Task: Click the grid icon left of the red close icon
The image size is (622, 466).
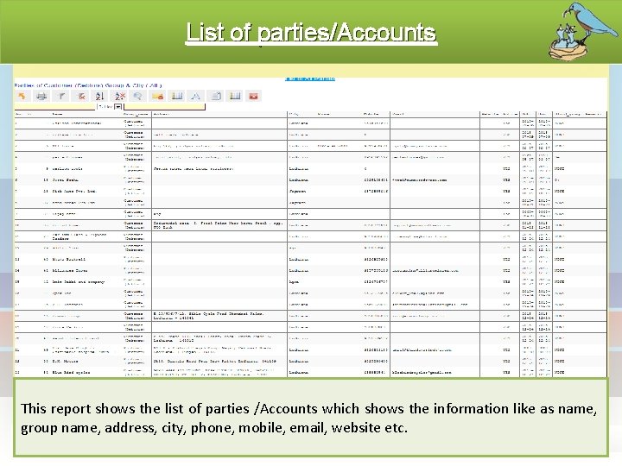Action: [x=235, y=96]
